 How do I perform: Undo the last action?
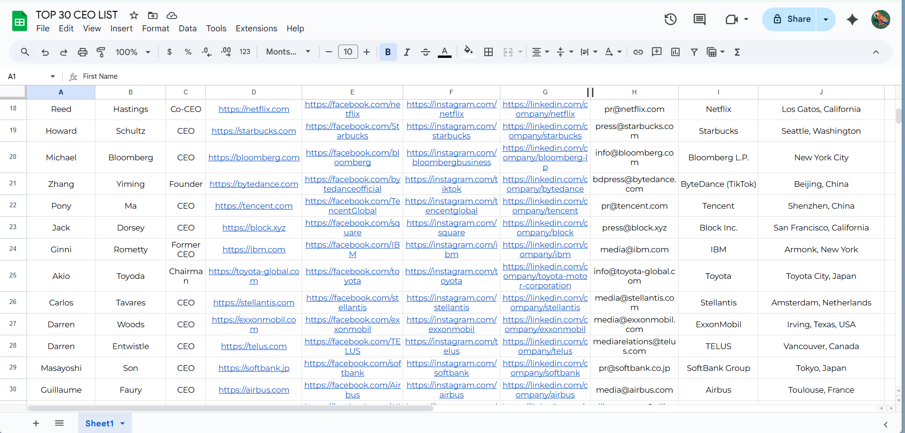pyautogui.click(x=45, y=52)
